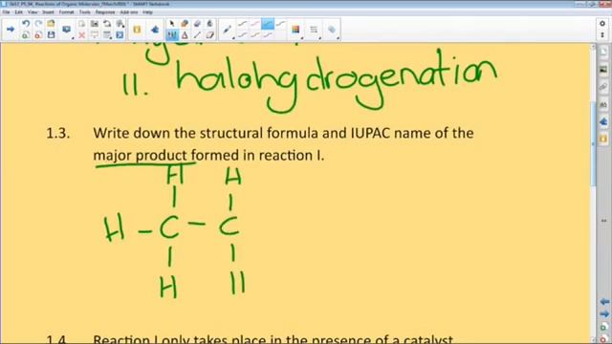Open the File menu
Image resolution: width=612 pixels, height=344 pixels.
[7, 12]
